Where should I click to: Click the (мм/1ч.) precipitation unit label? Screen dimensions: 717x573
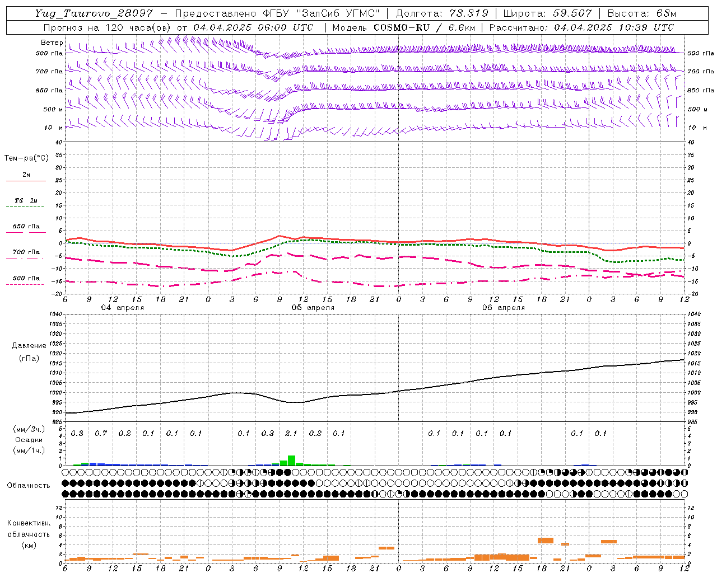click(29, 450)
